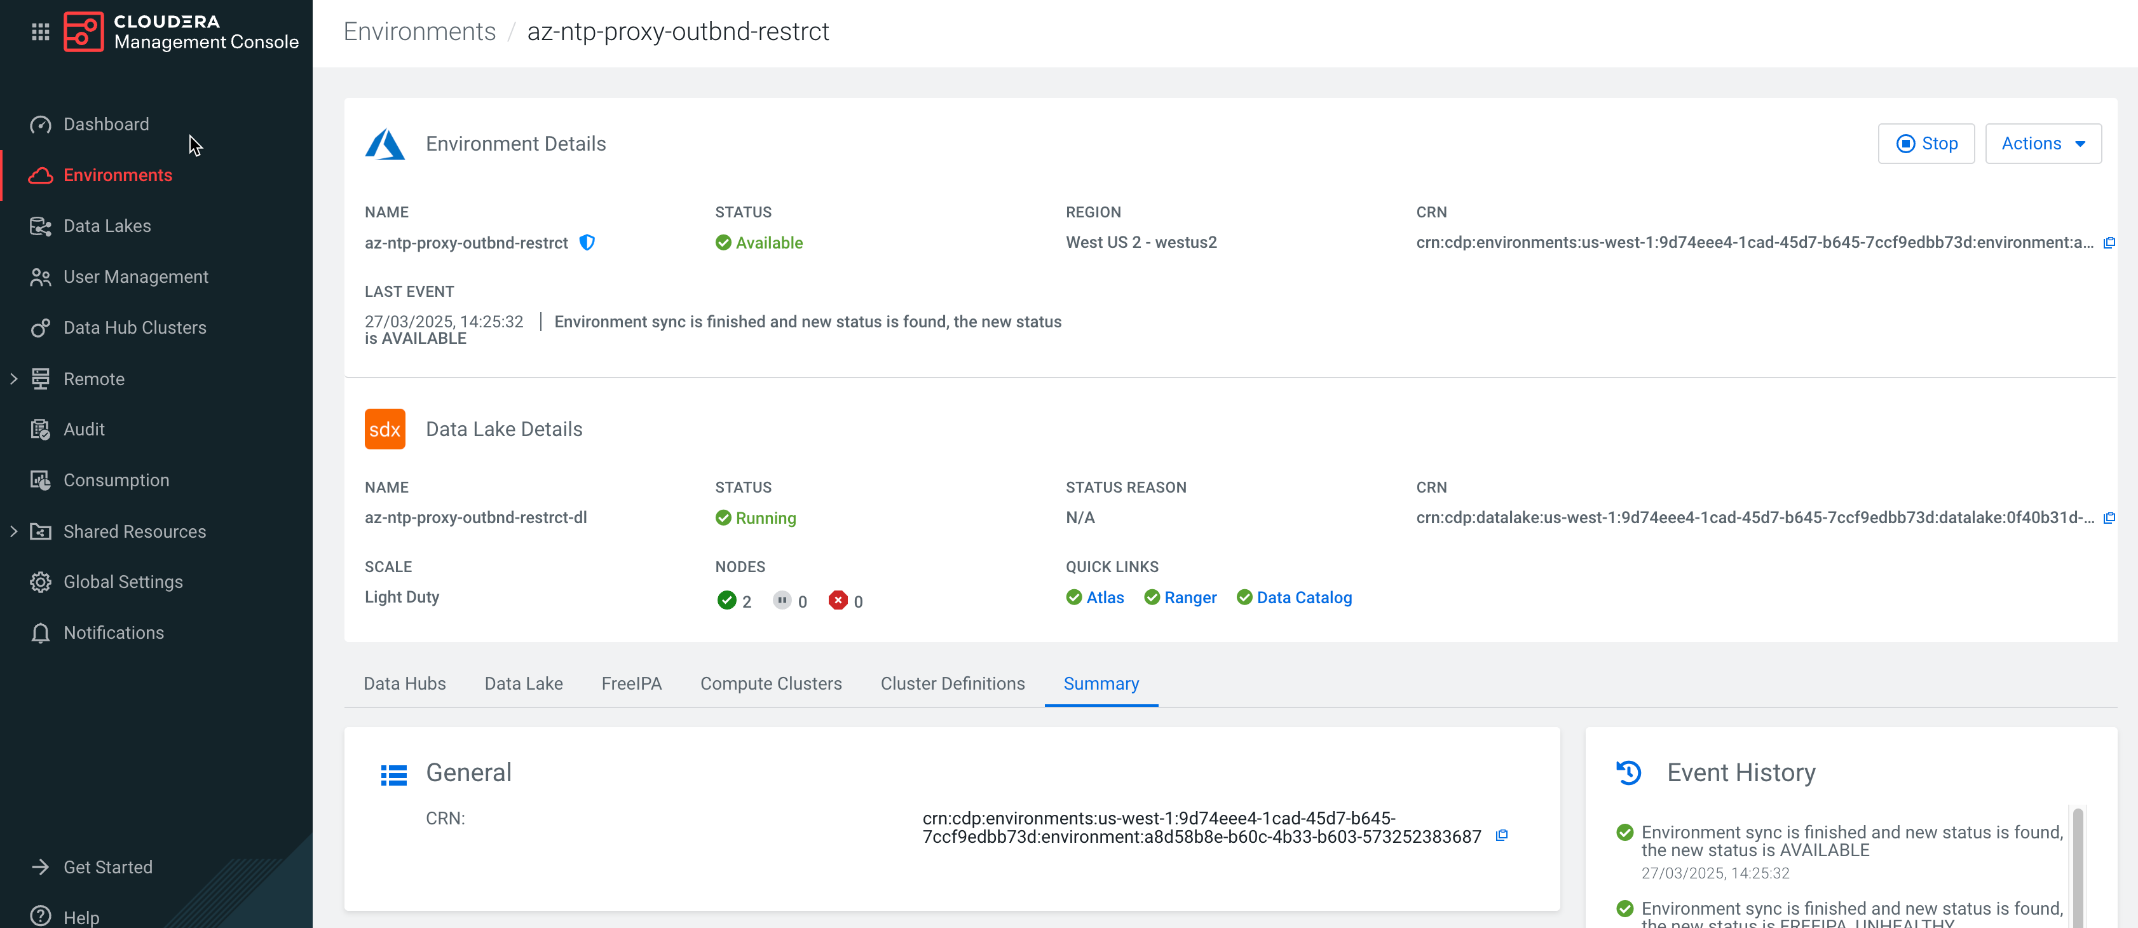Click the Azure logo icon
The image size is (2138, 928).
[x=385, y=144]
